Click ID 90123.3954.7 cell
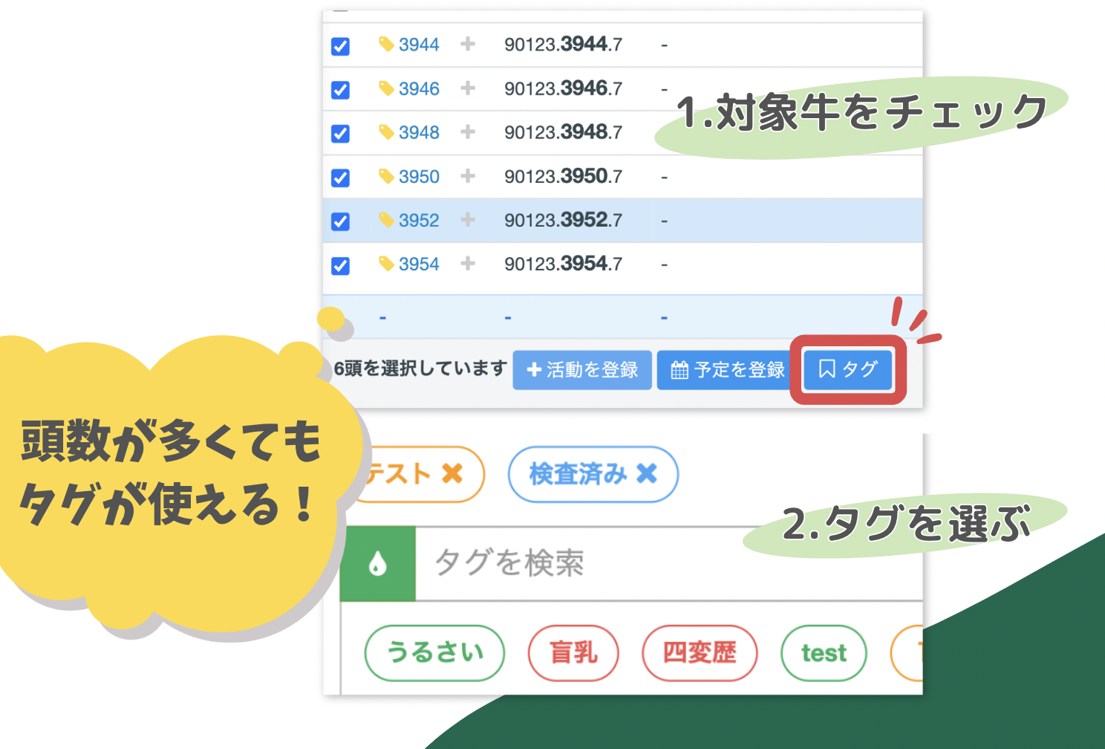Screen dimensions: 1105x749 click(563, 264)
